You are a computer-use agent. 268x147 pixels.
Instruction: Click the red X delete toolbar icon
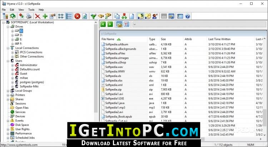coord(37,16)
